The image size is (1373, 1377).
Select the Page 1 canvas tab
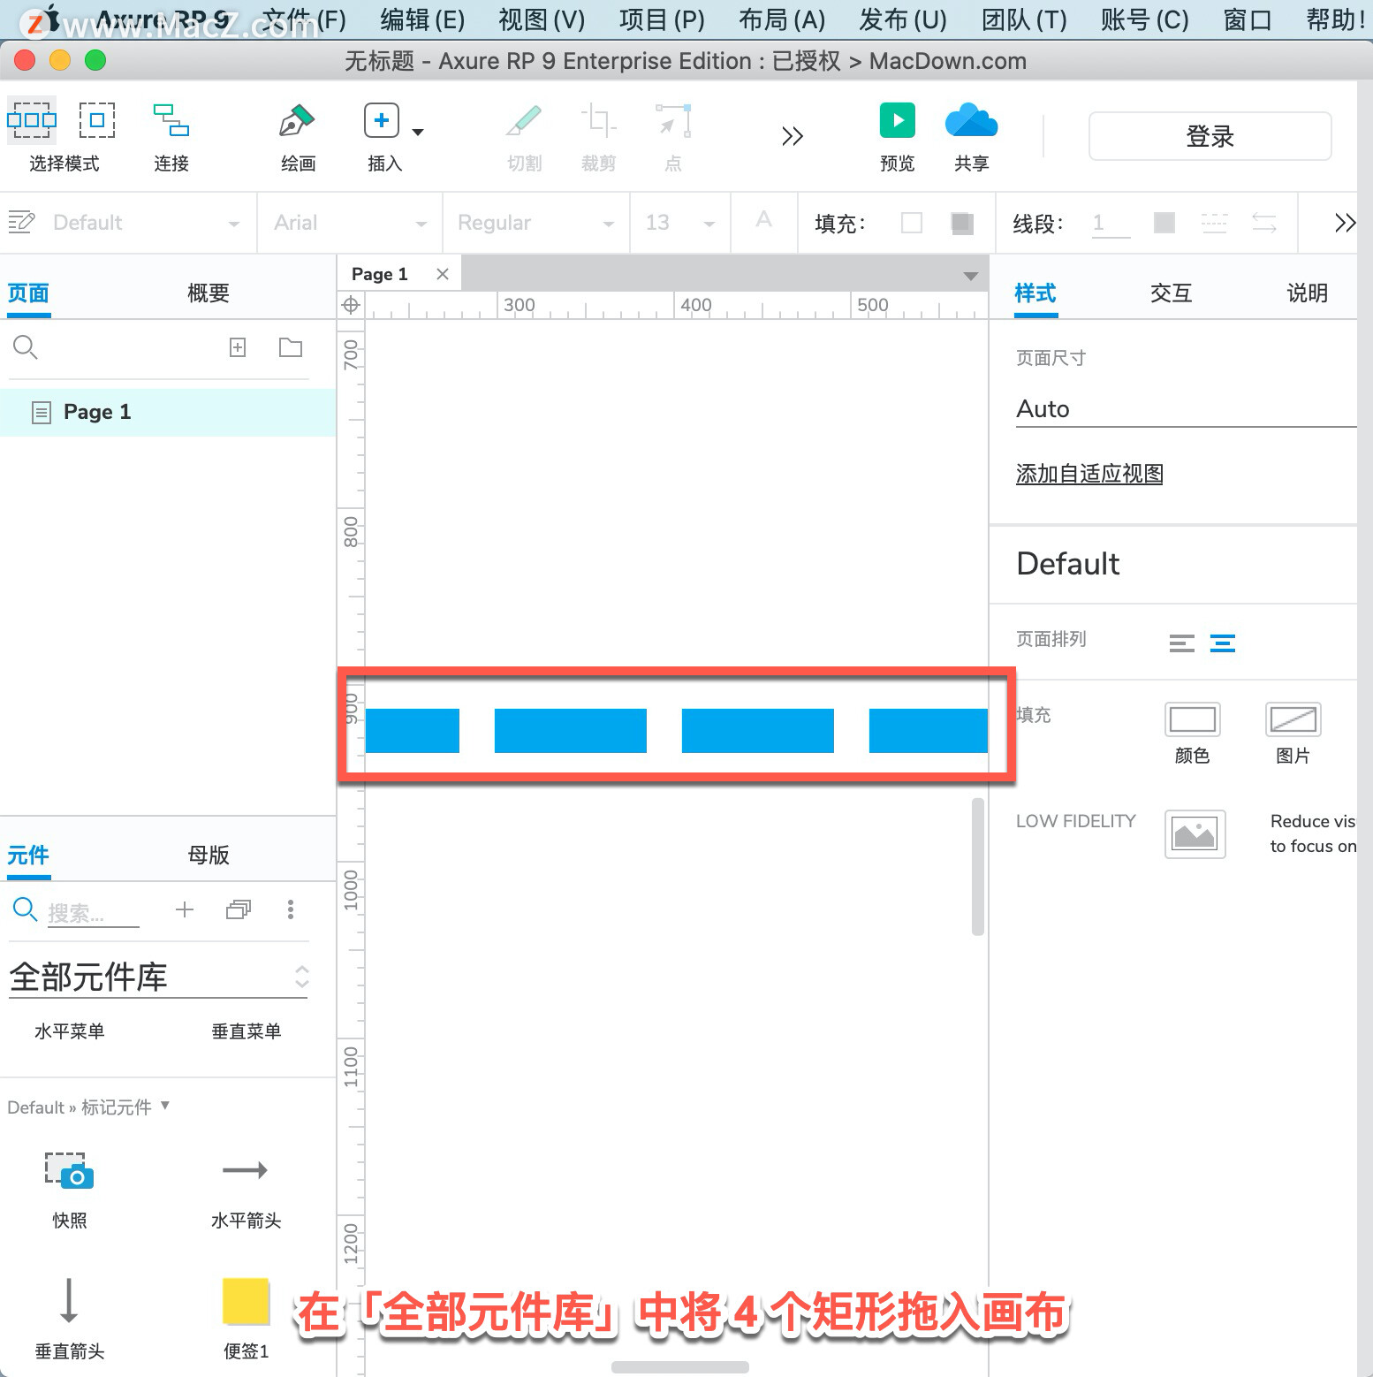pyautogui.click(x=380, y=274)
